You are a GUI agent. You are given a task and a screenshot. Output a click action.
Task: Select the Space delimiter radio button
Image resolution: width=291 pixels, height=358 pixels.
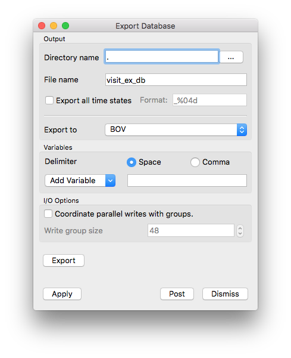132,162
